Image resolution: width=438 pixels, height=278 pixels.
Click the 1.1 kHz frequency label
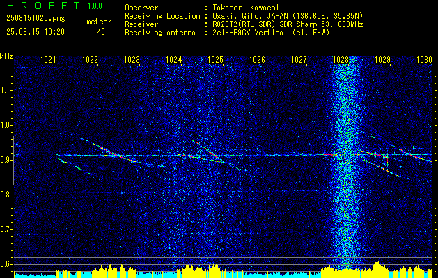pyautogui.click(x=6, y=90)
